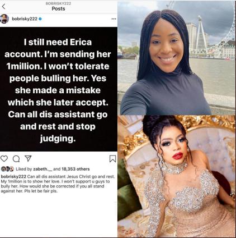Open the woman selfie by the river photo
This screenshot has height=238, width=236.
click(177, 58)
